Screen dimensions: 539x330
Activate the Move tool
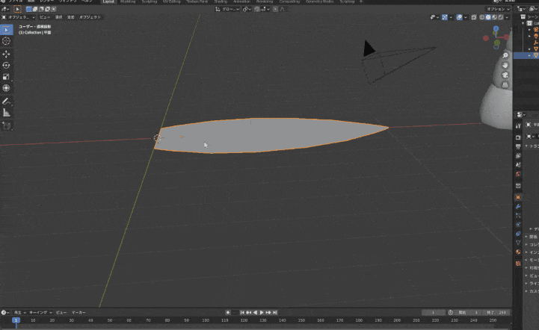click(7, 54)
